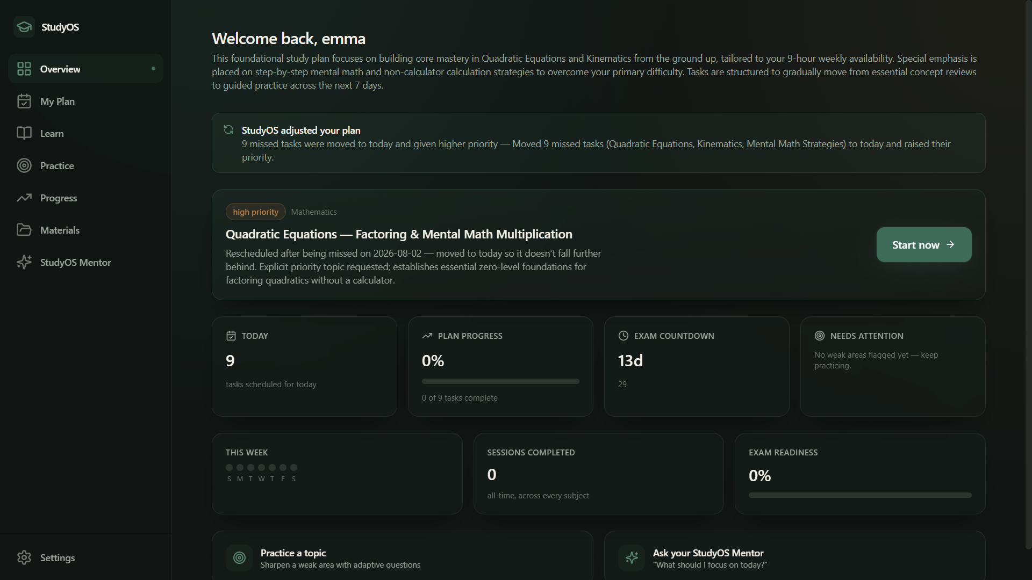
Task: Click the 'Welcome back, emma' heading
Action: click(x=289, y=39)
